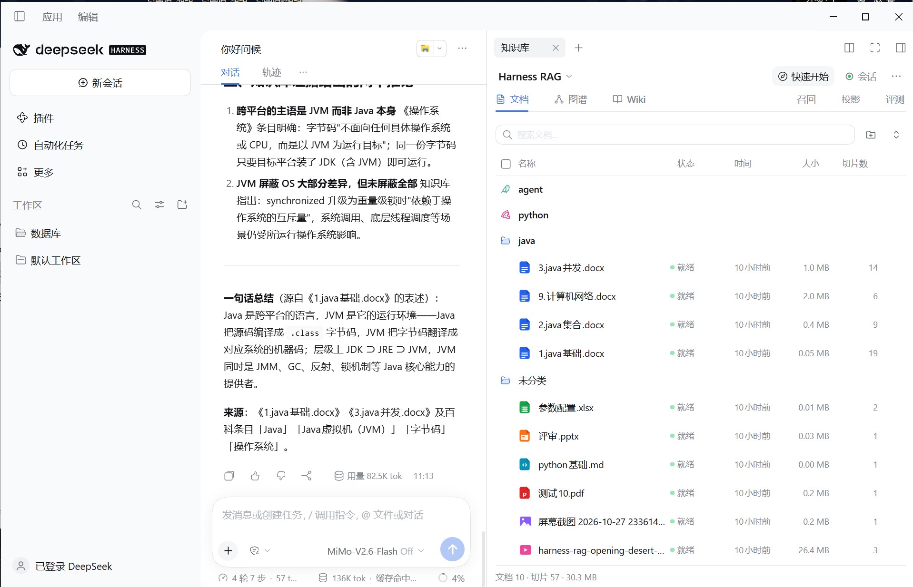Focus the chat message input box

(341, 515)
